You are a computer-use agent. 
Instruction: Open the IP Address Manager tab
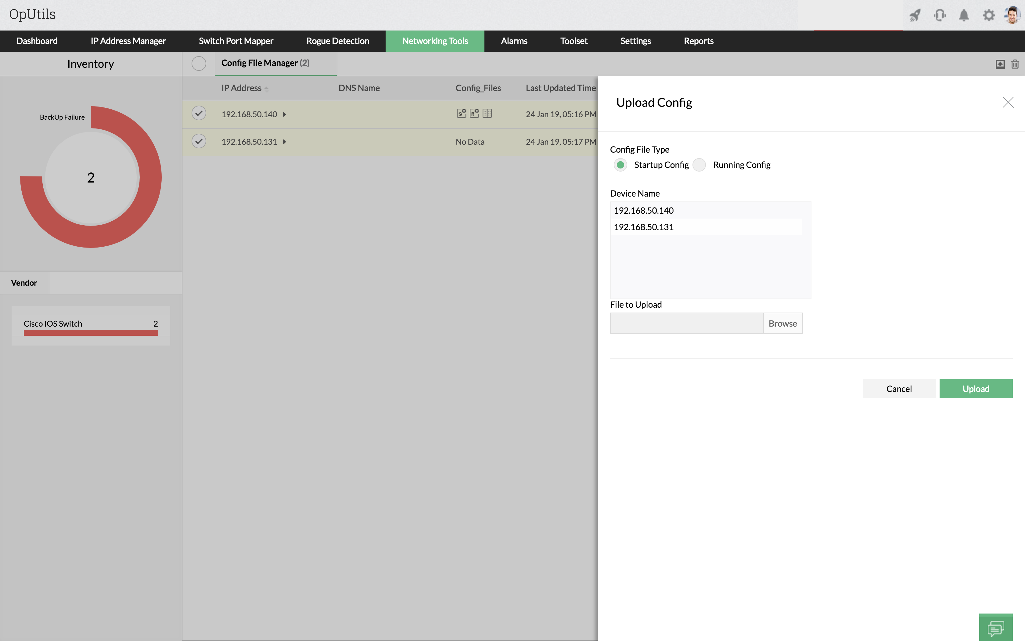pyautogui.click(x=128, y=41)
